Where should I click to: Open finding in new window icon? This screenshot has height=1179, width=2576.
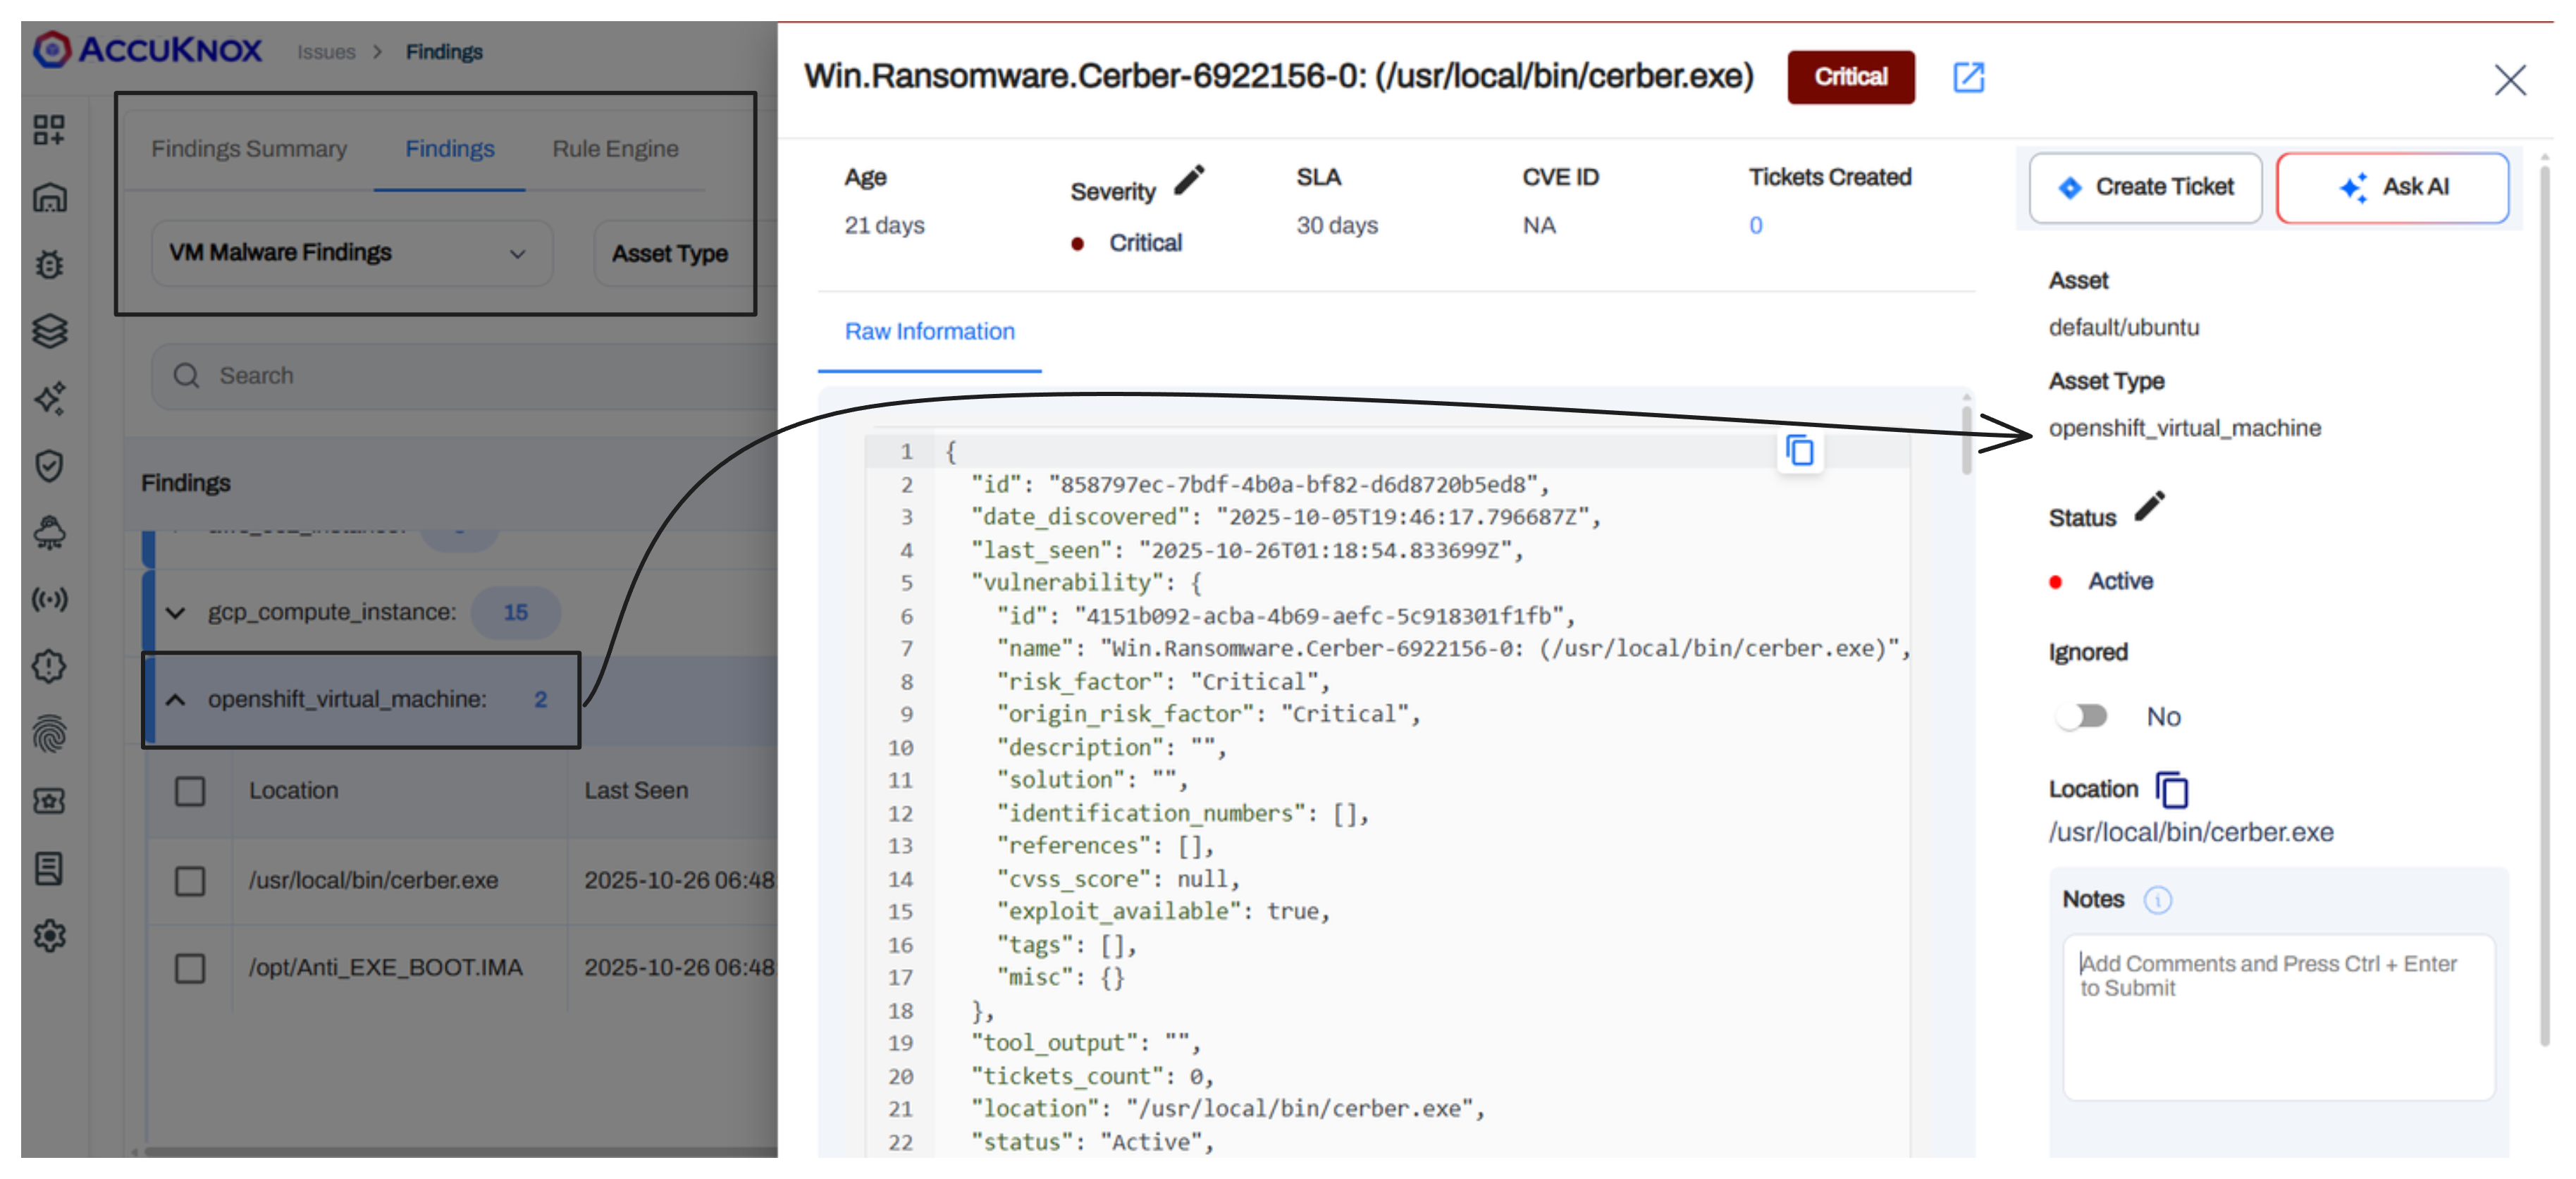point(1968,77)
